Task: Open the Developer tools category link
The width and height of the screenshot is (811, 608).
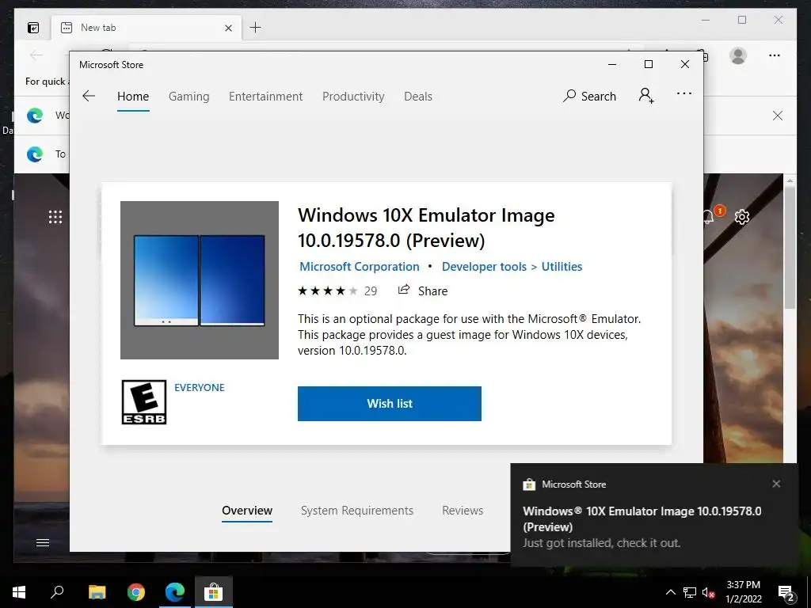Action: (484, 266)
